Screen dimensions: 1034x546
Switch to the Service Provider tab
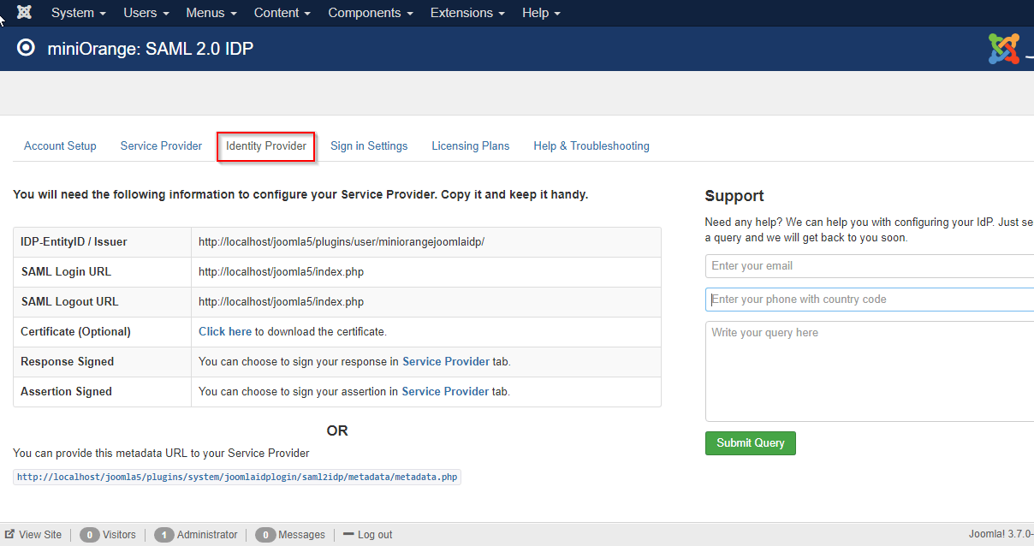[161, 146]
